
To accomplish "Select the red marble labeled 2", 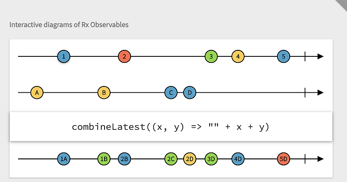I will coord(124,56).
